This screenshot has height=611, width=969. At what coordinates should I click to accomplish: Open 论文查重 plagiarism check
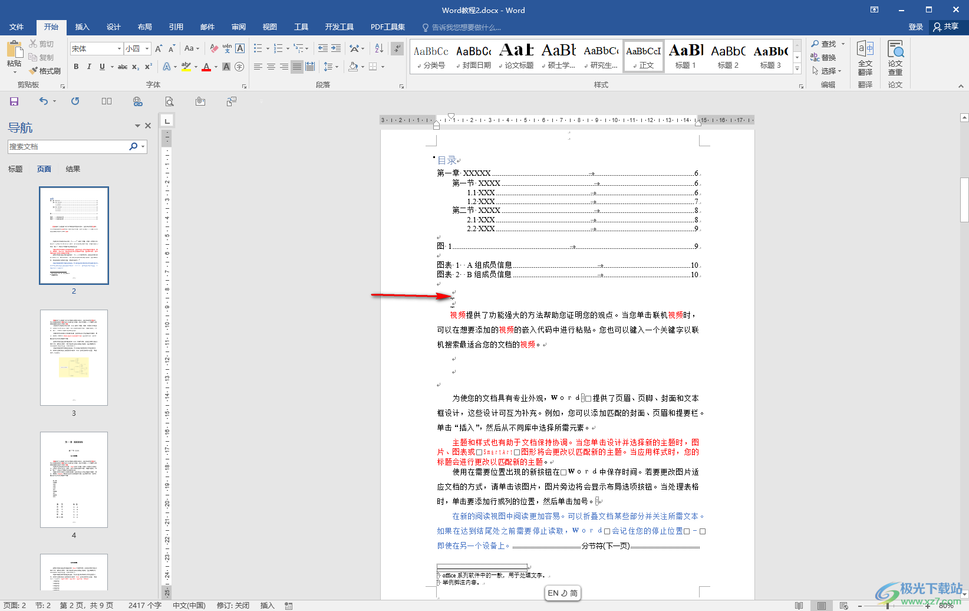[x=895, y=58]
